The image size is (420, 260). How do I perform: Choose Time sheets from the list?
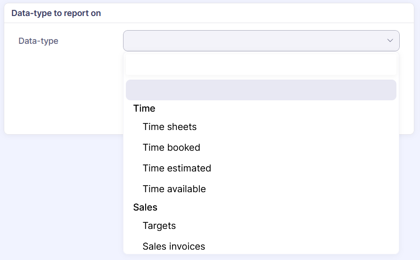[170, 127]
